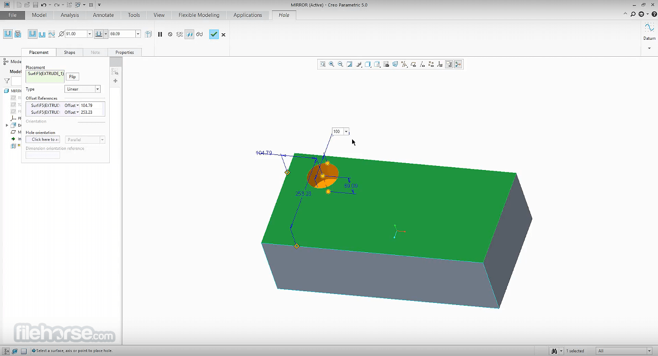The width and height of the screenshot is (658, 356).
Task: Open the depth option dropdown arrow
Action: (x=106, y=34)
